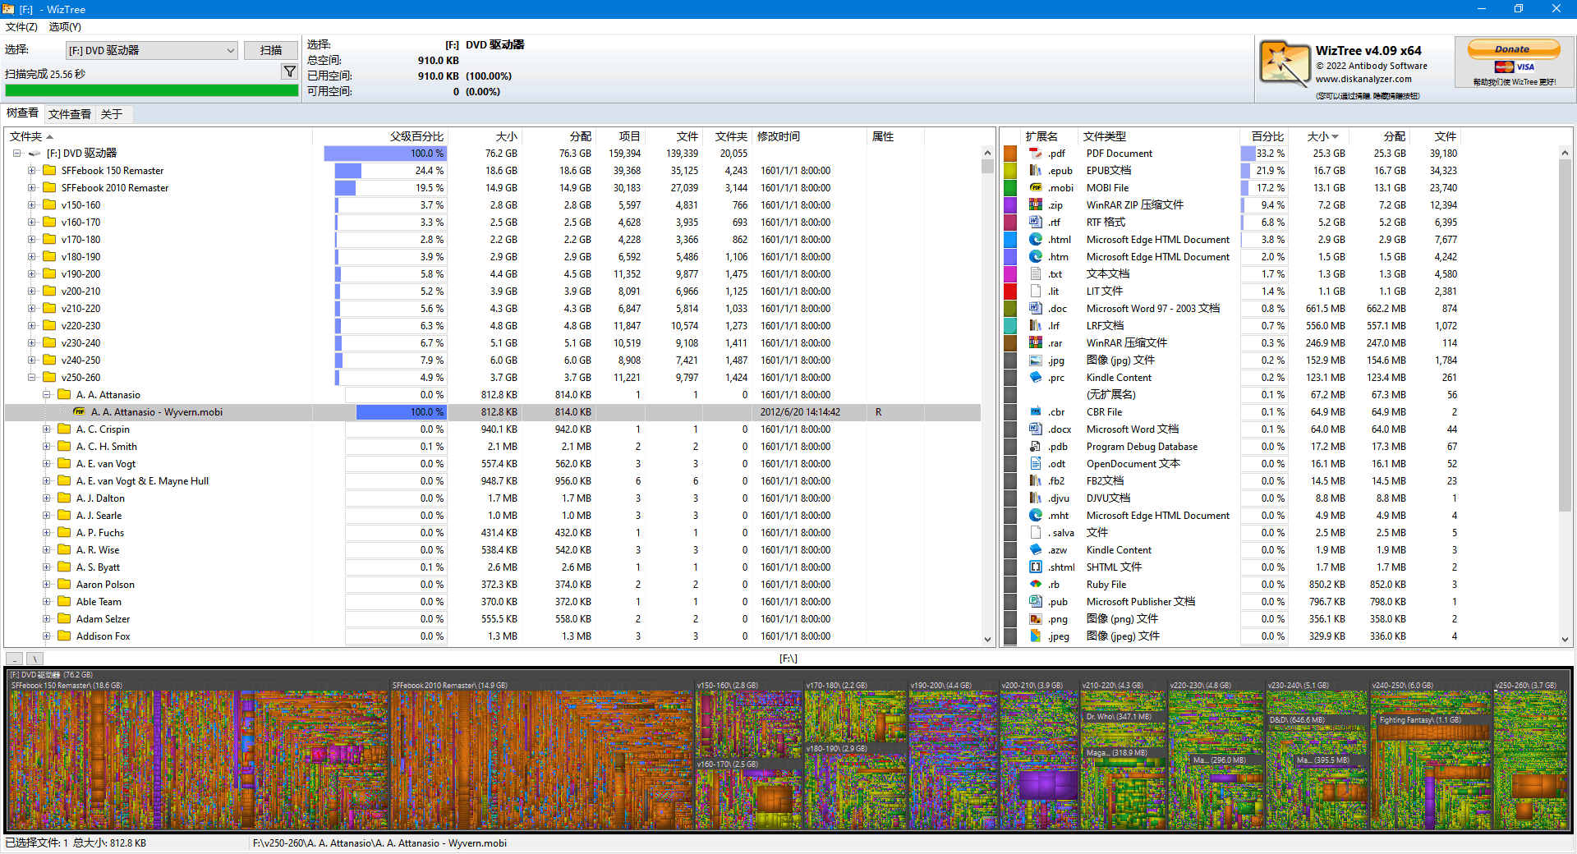The height and width of the screenshot is (854, 1577).
Task: Click the .txt text document icon
Action: (1036, 274)
